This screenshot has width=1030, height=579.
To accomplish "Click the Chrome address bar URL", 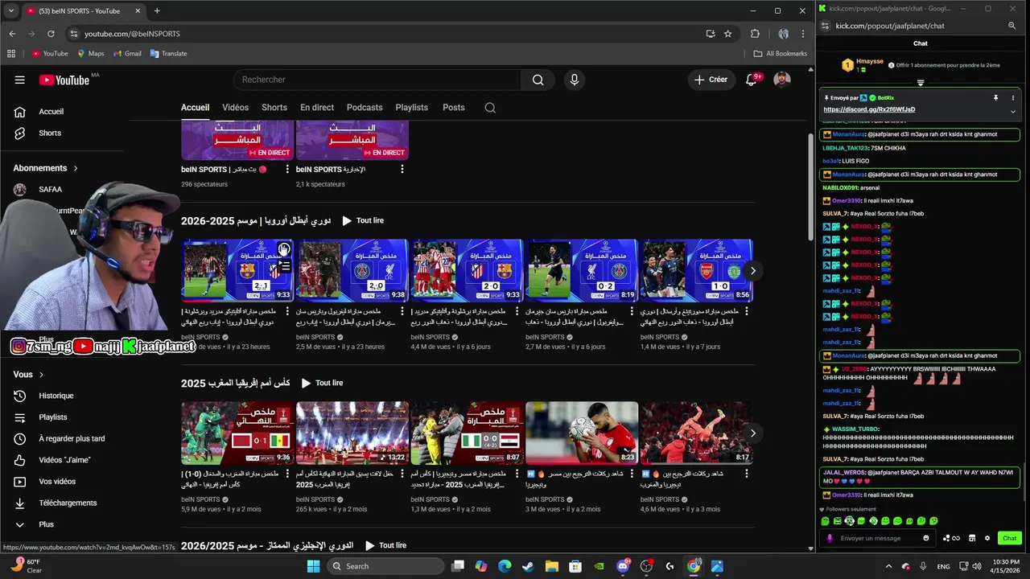I will (x=132, y=34).
